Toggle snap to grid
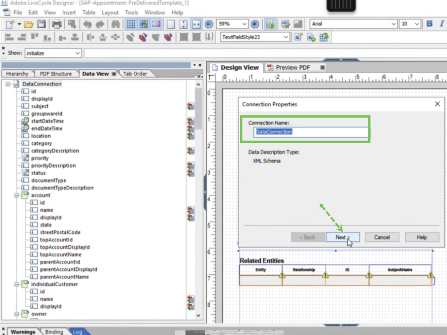Screen dimensions: 447x335 click(x=144, y=24)
